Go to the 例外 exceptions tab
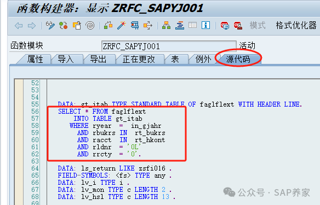320x205 pixels. 203,59
